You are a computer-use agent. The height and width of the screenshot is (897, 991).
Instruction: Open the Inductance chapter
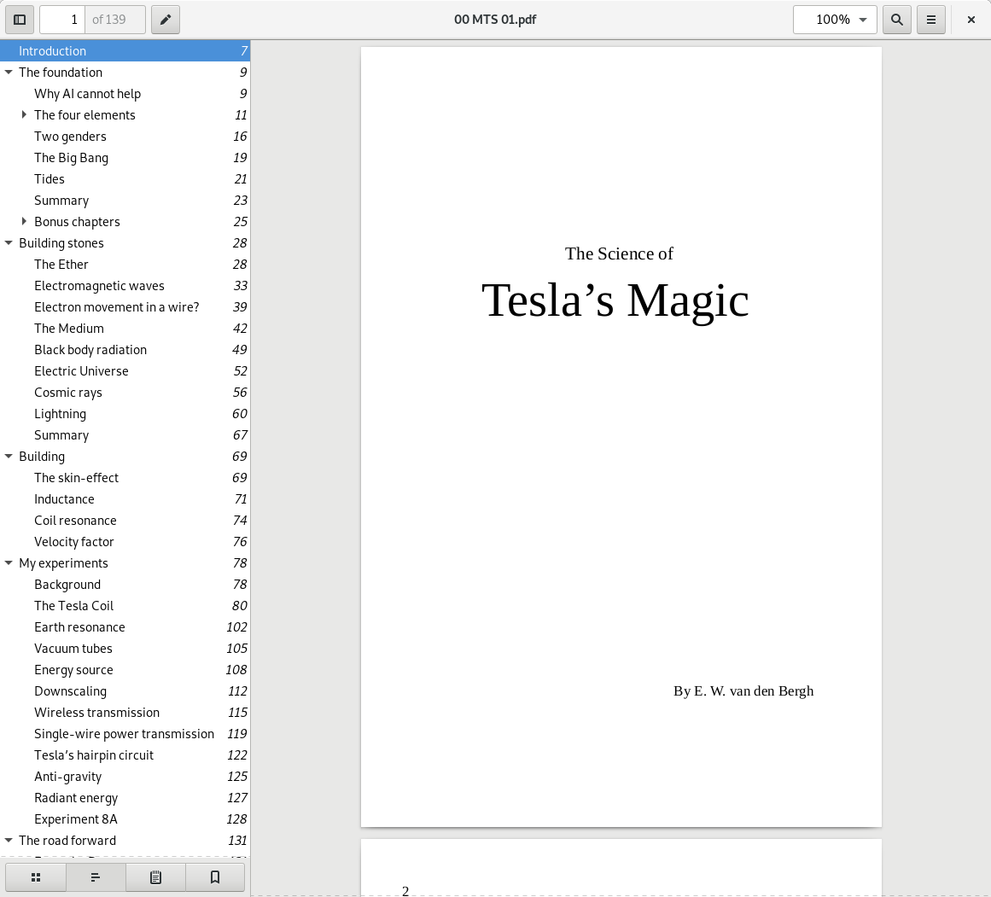(x=125, y=498)
